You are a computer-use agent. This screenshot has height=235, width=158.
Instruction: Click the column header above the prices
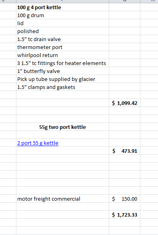pos(124,1)
